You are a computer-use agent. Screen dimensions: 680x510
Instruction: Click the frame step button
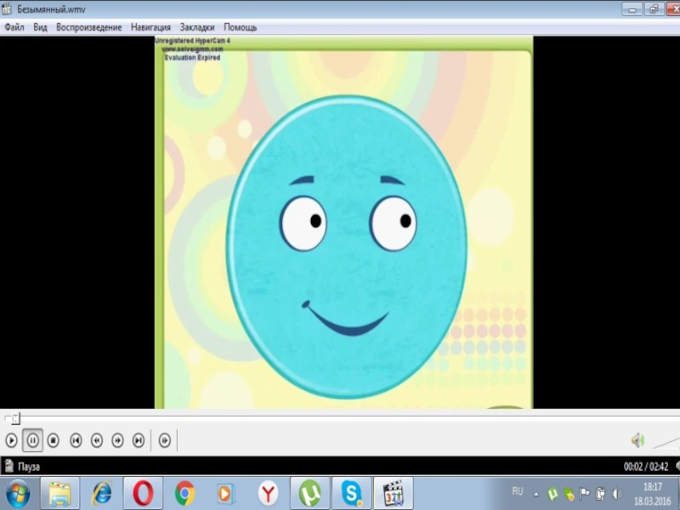point(165,440)
